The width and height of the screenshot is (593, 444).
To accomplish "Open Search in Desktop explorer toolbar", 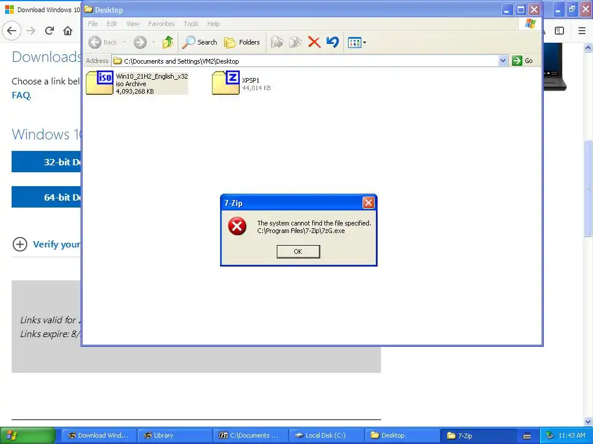I will [x=199, y=42].
